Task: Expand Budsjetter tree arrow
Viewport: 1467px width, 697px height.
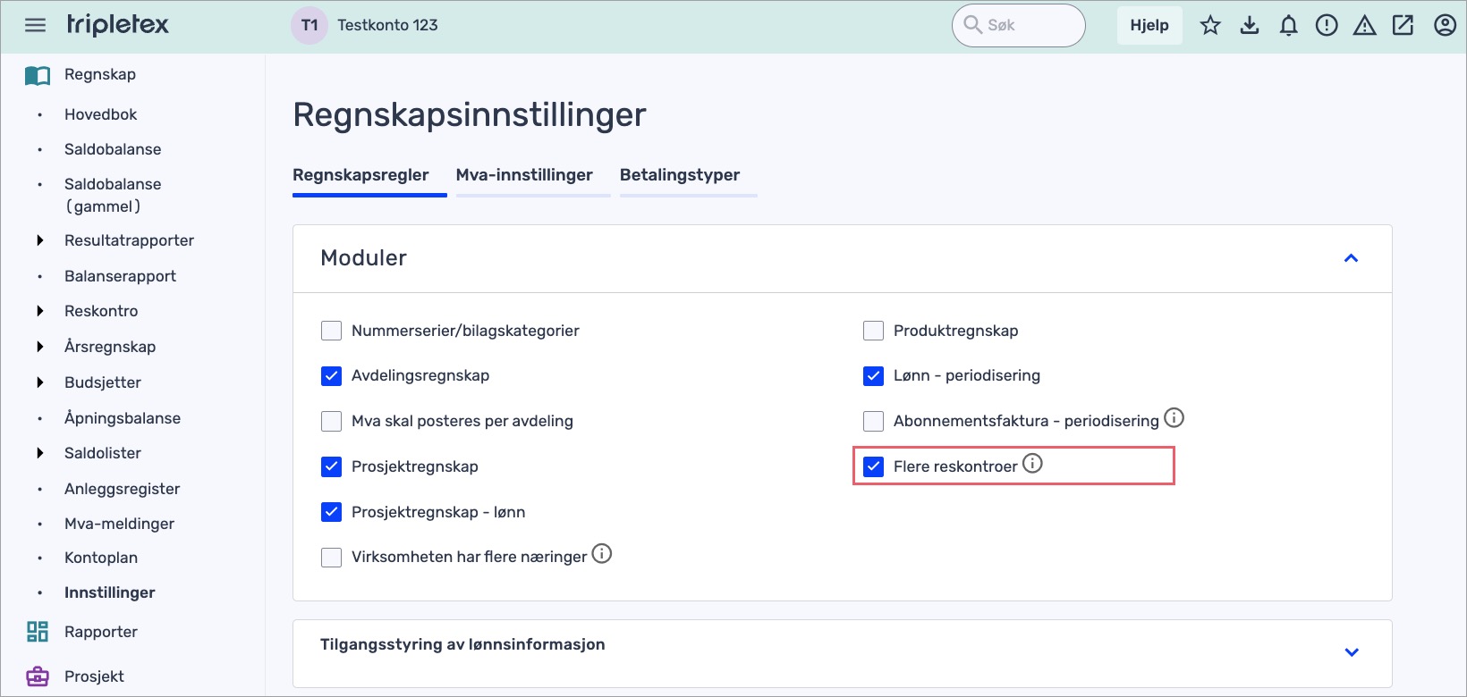Action: point(39,382)
